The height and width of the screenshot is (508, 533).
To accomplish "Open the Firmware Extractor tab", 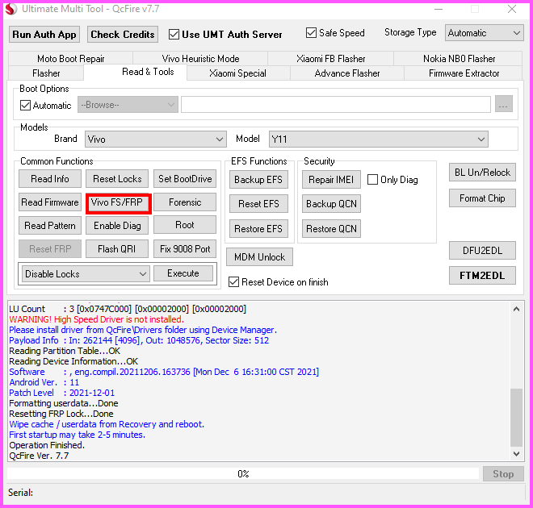I will (464, 73).
